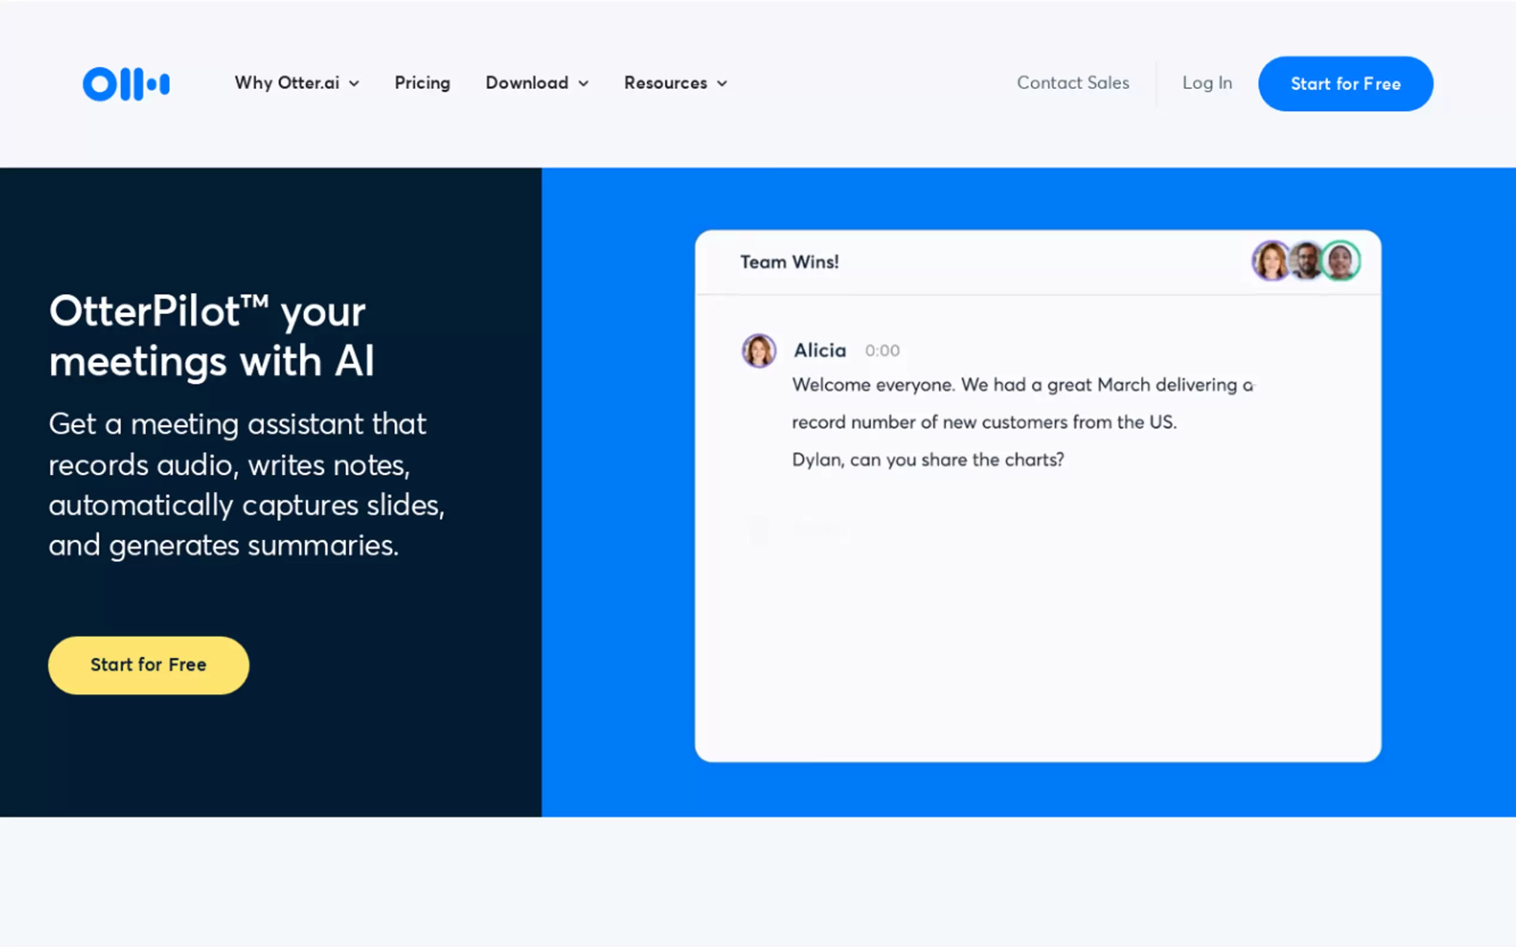Click the female avatar in Team Wins header
Screen dimensions: 1516x948
pos(1270,261)
